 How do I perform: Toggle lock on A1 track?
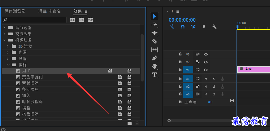(180, 79)
